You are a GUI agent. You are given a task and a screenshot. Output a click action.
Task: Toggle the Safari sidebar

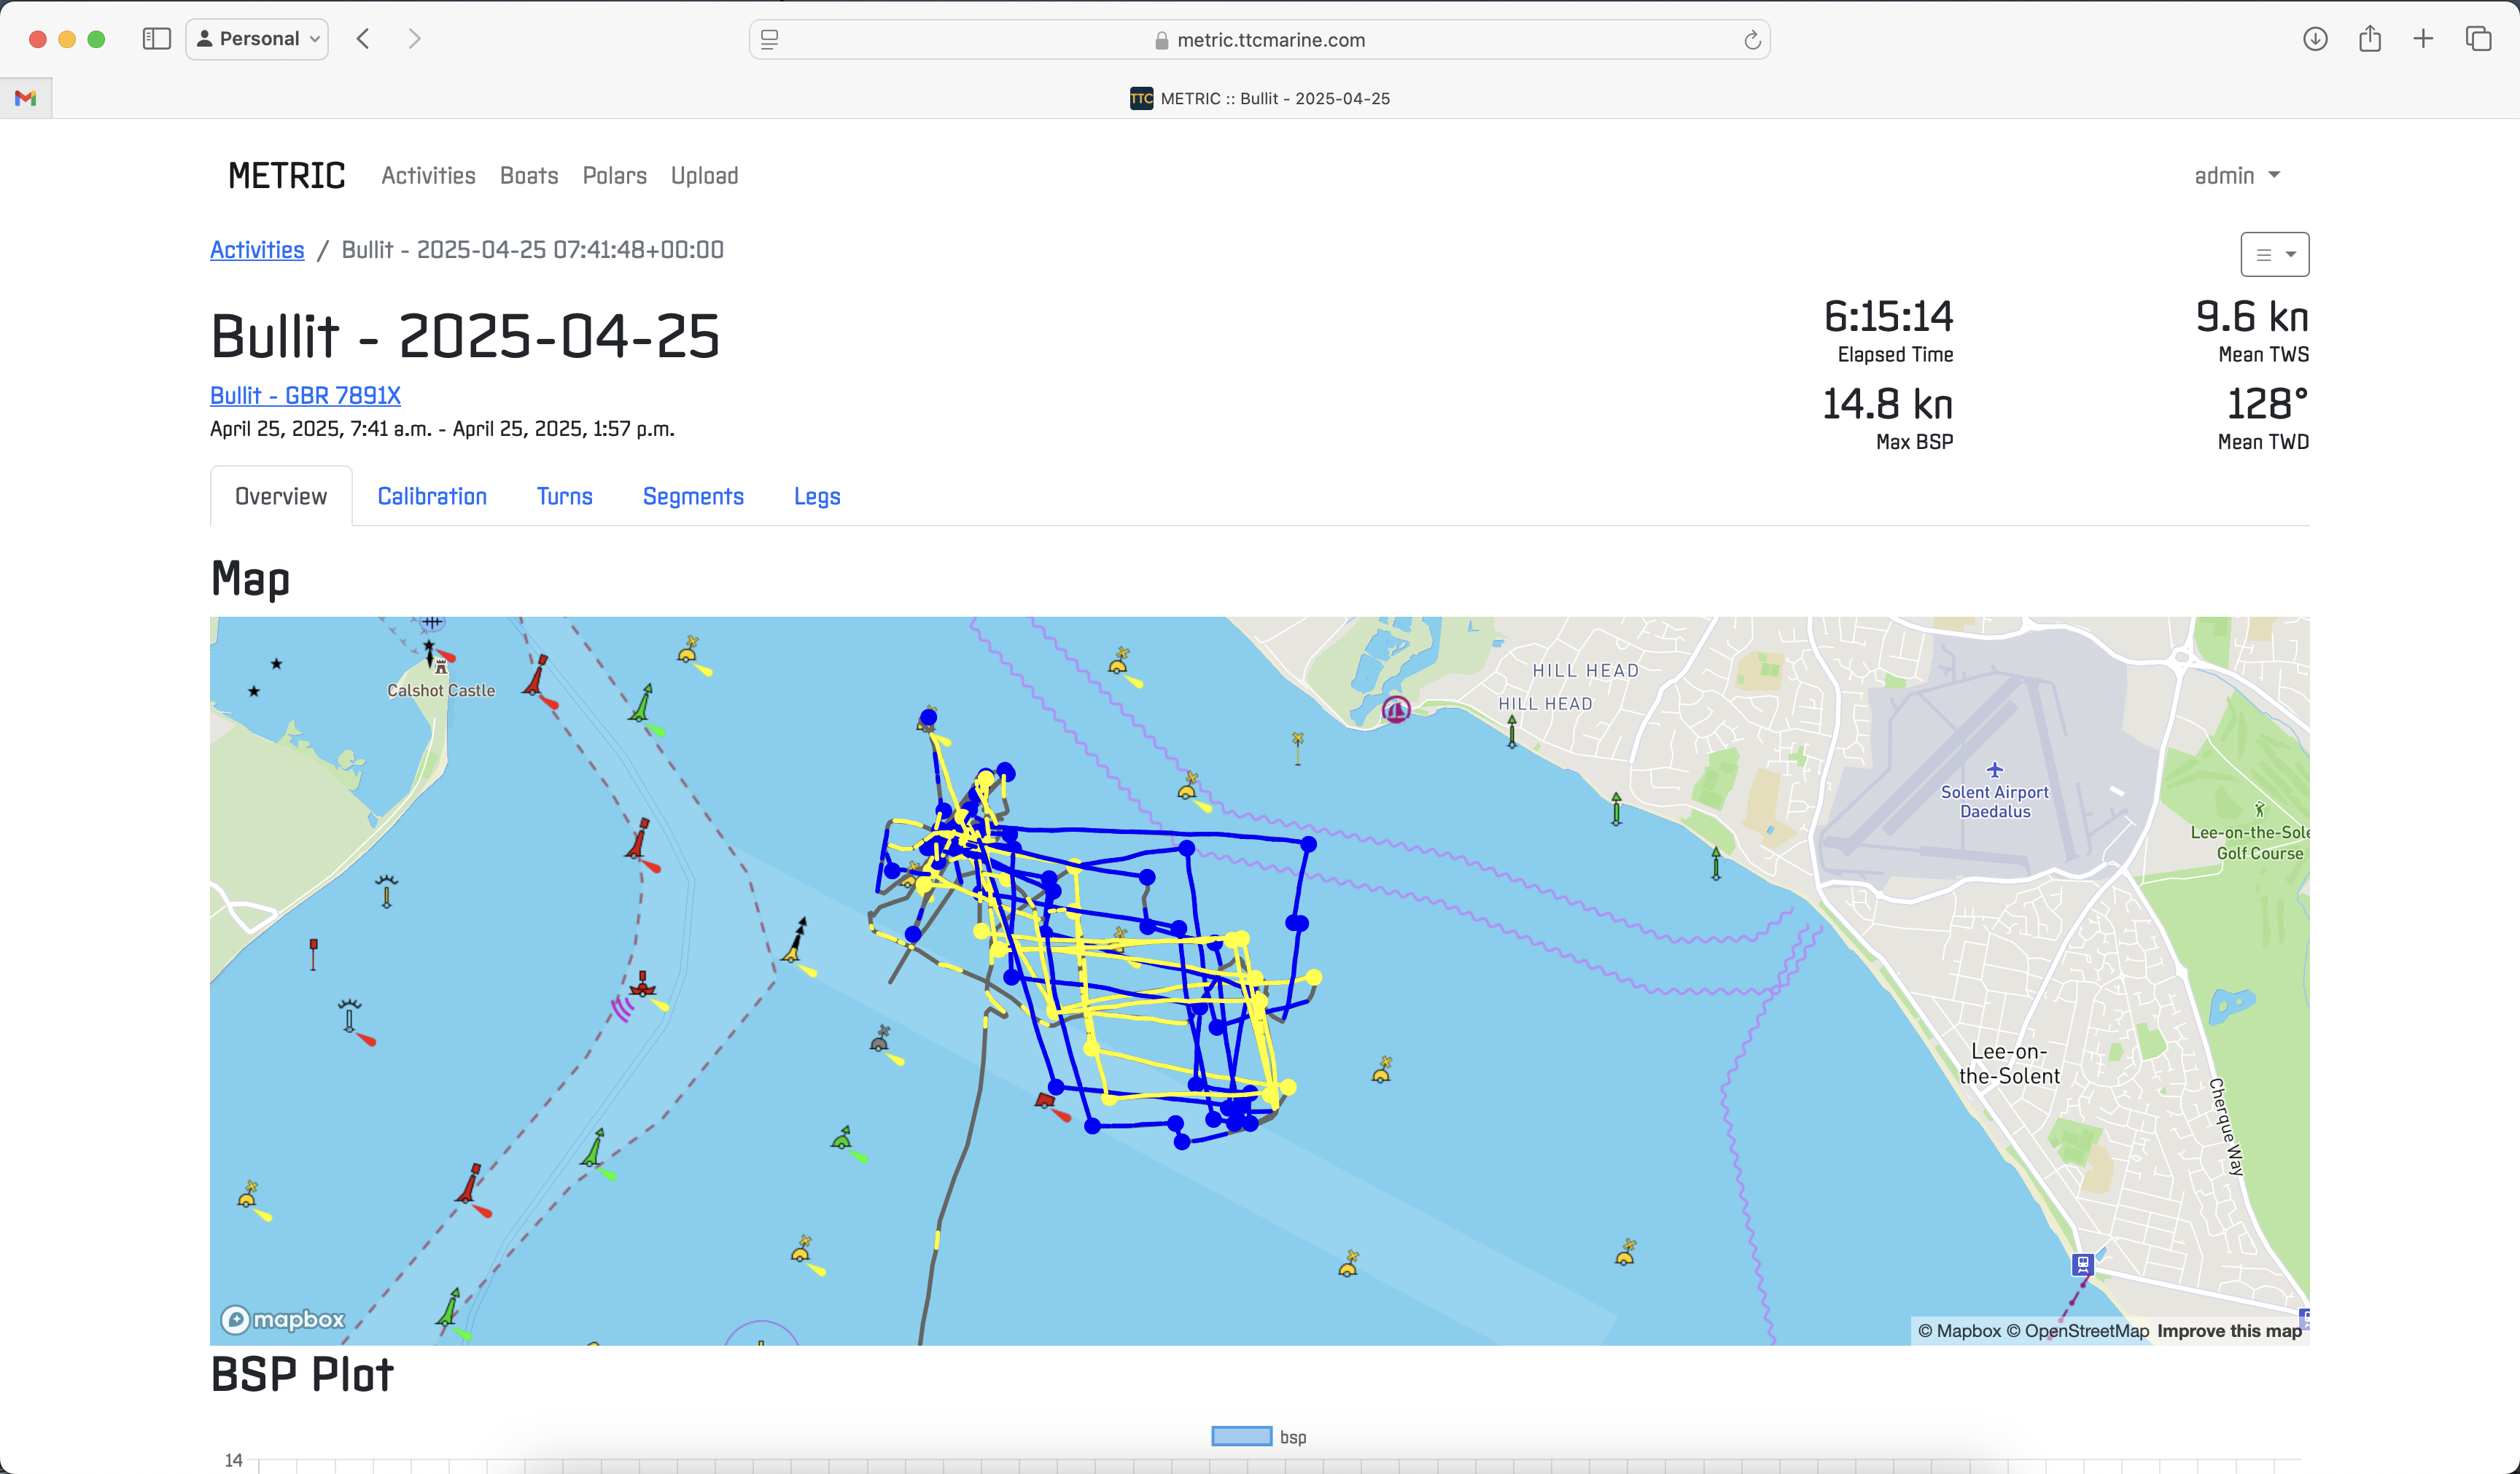point(156,39)
